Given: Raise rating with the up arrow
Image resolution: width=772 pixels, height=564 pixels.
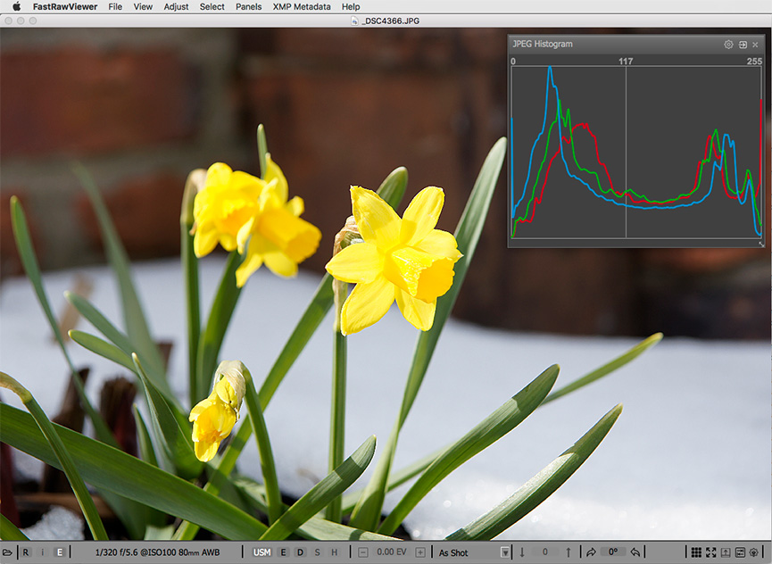Looking at the screenshot, I should pyautogui.click(x=568, y=552).
